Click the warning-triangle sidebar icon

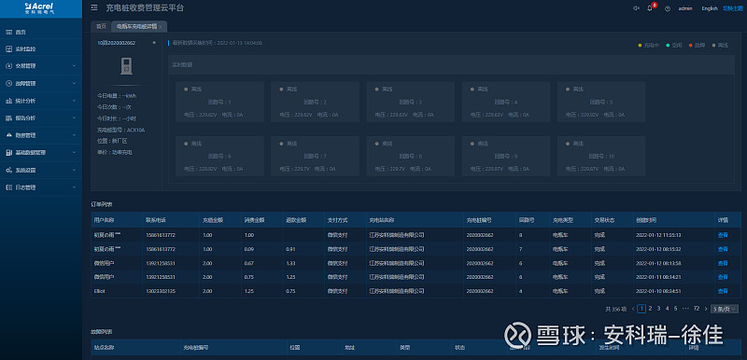click(x=8, y=135)
